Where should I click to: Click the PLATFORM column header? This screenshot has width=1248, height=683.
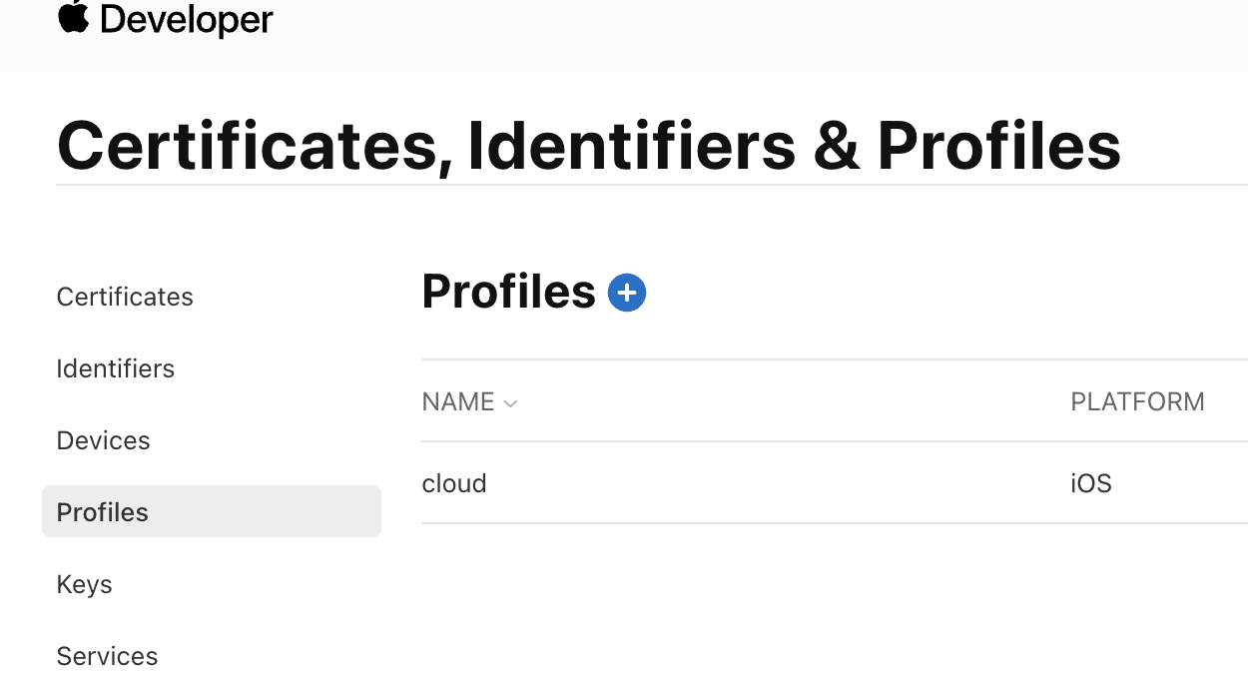tap(1137, 402)
